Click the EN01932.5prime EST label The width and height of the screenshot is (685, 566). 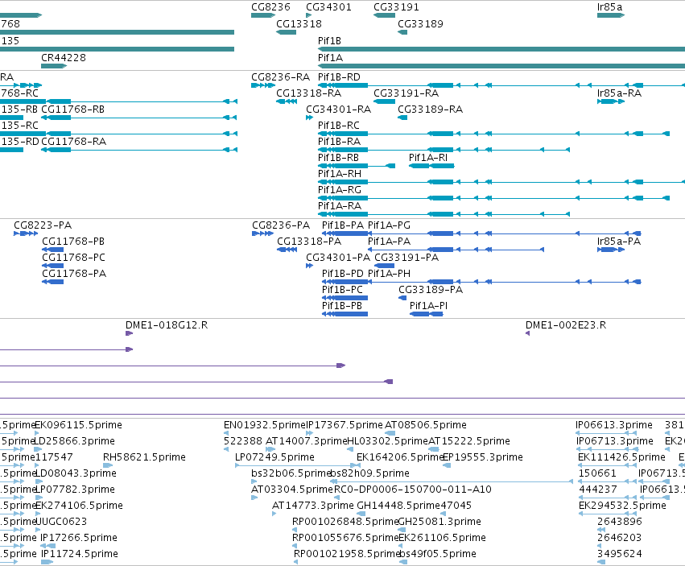tap(264, 425)
